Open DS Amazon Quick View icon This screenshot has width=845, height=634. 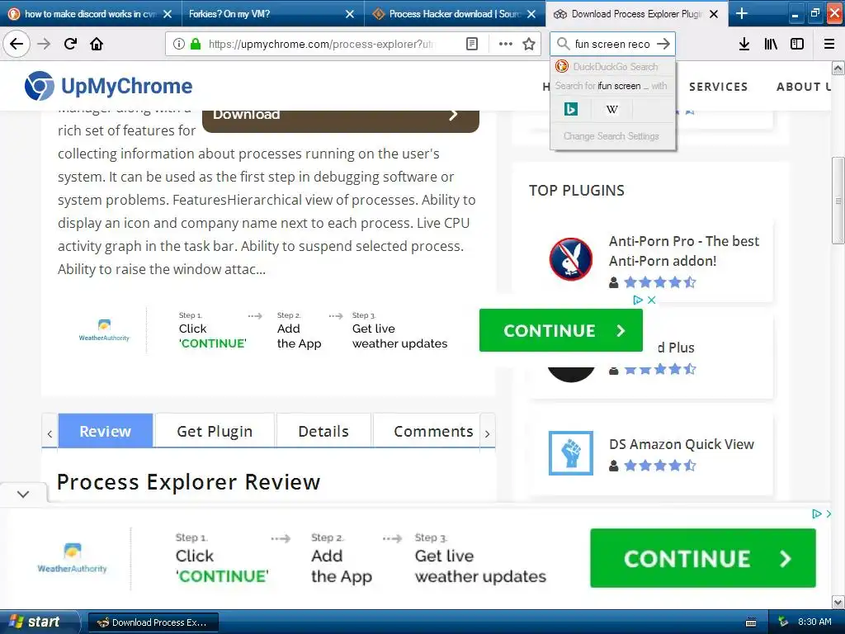coord(571,453)
